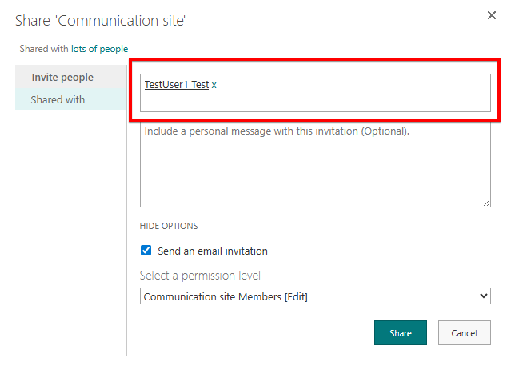Viewport: 507px width, 366px height.
Task: Open the permission level combo box
Action: 315,296
